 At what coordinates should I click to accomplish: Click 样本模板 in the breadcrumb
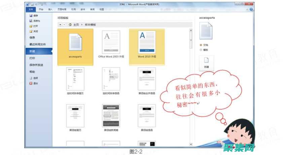click(x=90, y=25)
